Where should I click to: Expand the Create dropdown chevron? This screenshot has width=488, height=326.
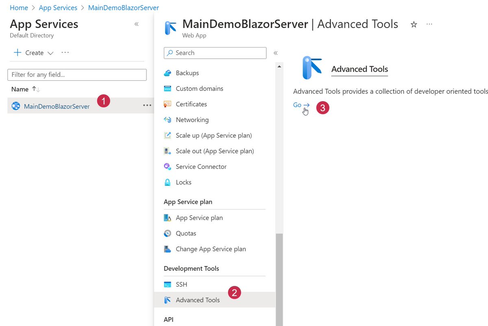50,53
